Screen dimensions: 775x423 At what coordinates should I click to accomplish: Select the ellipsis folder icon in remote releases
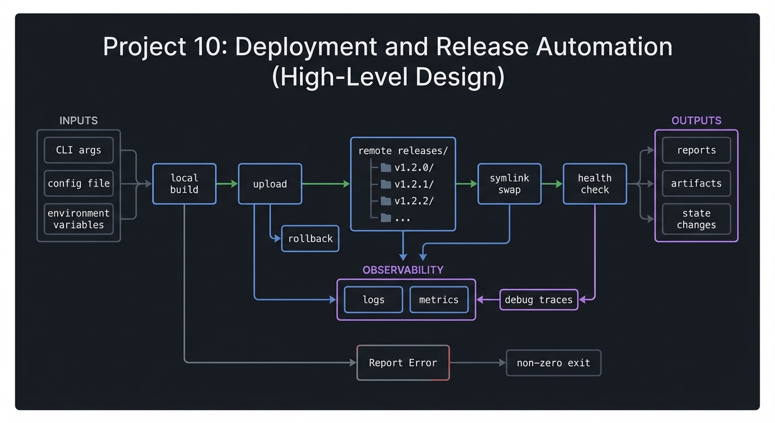click(386, 218)
